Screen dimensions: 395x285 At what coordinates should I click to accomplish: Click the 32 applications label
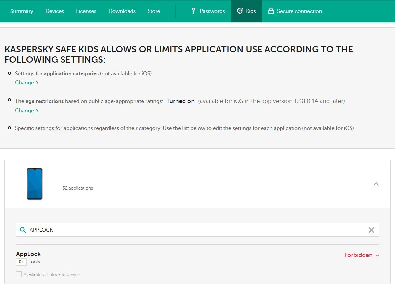tap(78, 188)
